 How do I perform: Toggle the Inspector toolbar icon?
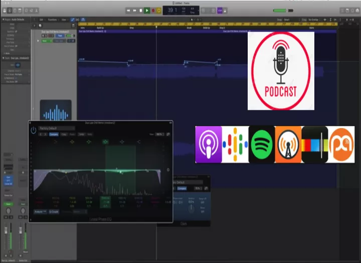point(10,11)
